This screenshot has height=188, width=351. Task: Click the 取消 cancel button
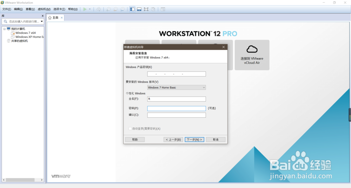pos(216,140)
